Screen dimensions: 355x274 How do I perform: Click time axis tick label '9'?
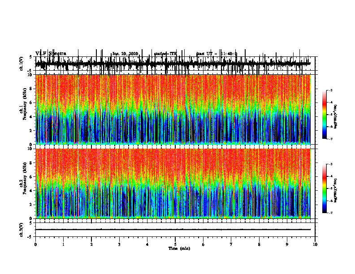(x=287, y=244)
